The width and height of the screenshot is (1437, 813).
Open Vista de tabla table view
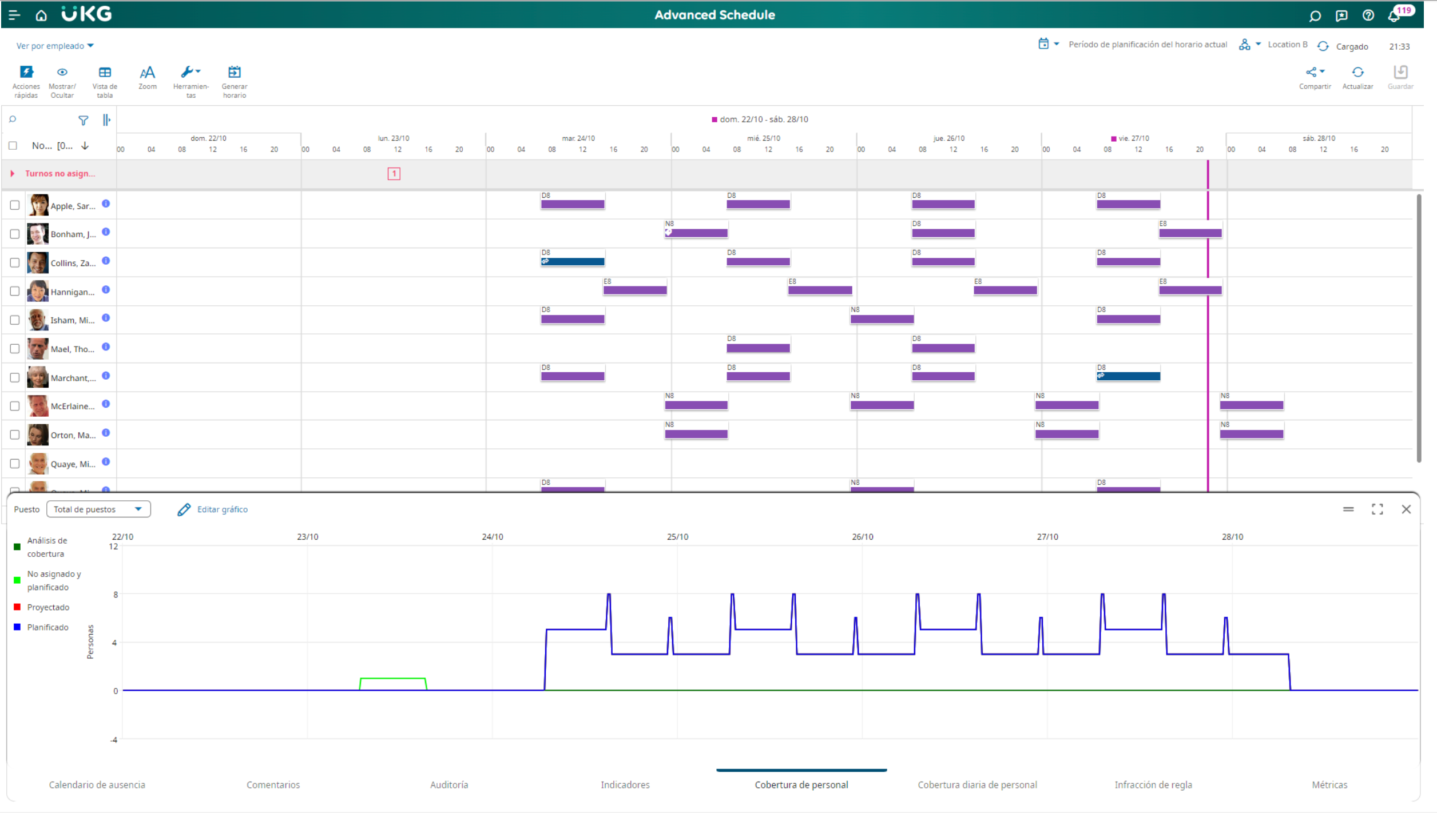tap(105, 73)
